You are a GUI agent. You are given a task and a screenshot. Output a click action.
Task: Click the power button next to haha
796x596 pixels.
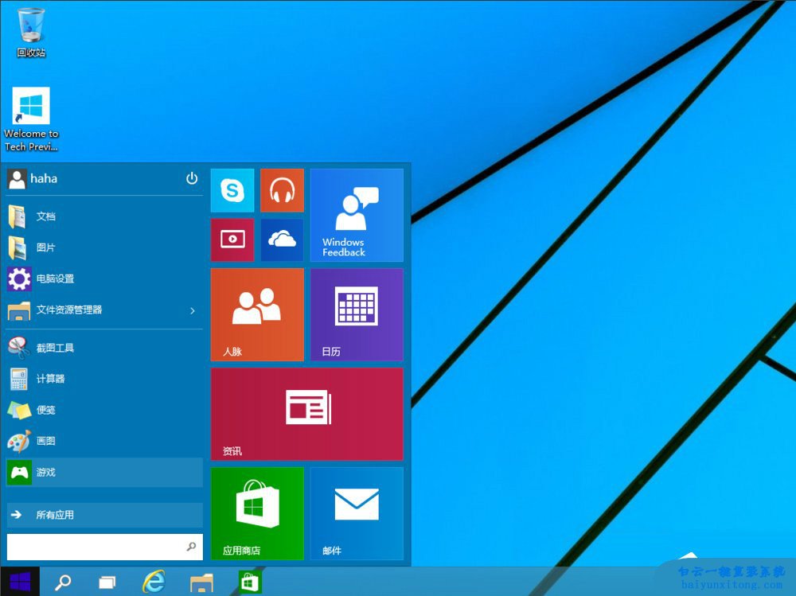pyautogui.click(x=192, y=178)
